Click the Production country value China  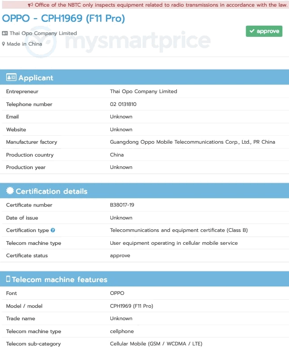(x=117, y=155)
